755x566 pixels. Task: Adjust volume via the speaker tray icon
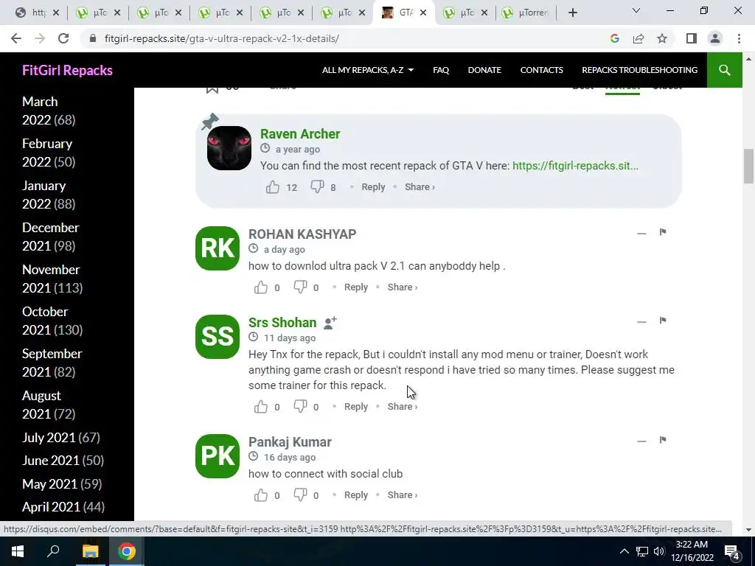pos(659,551)
